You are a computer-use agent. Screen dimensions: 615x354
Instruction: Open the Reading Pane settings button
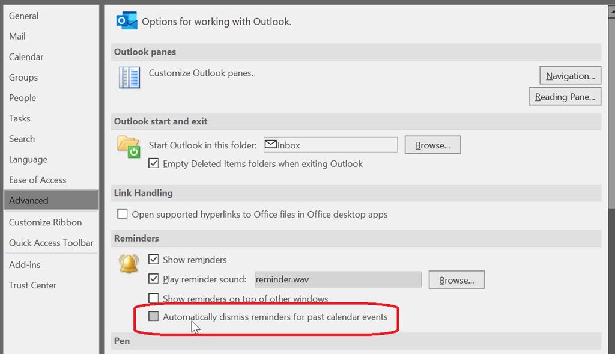coord(565,97)
